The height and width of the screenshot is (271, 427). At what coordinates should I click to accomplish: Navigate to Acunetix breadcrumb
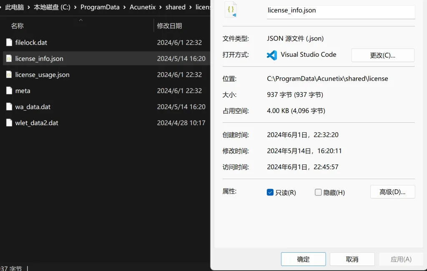(x=143, y=7)
